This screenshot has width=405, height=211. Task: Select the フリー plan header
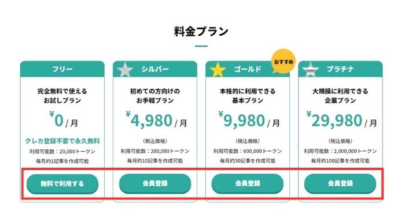point(62,69)
